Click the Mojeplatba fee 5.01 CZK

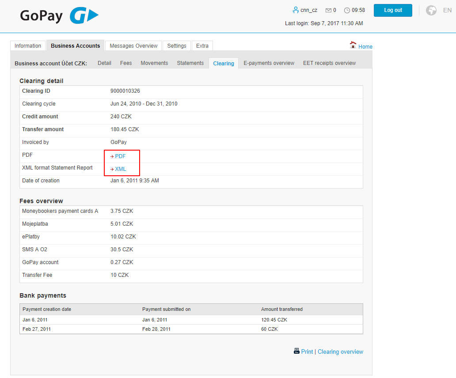coord(122,224)
